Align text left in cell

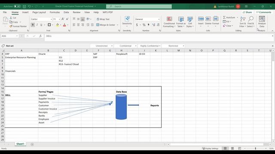pyautogui.click(x=74, y=25)
